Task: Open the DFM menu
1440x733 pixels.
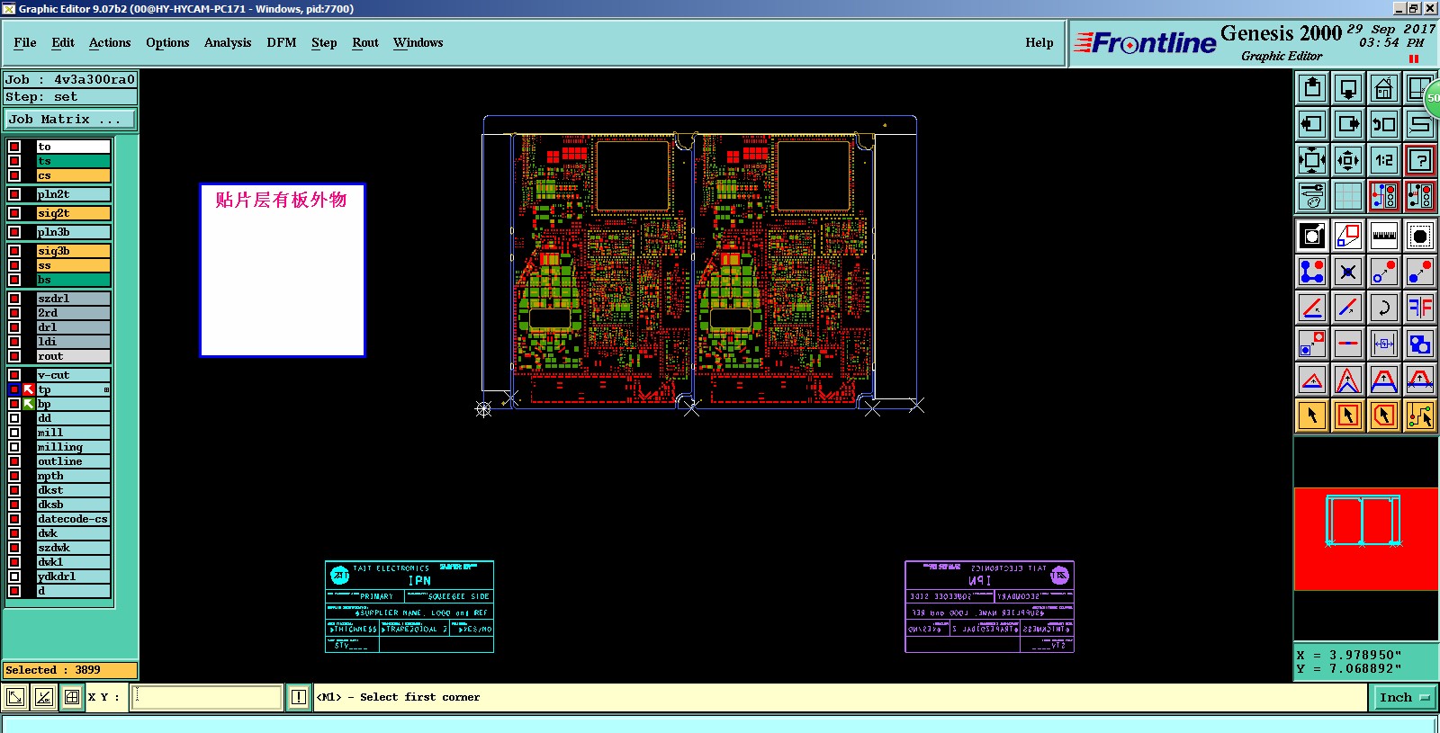Action: pyautogui.click(x=281, y=42)
